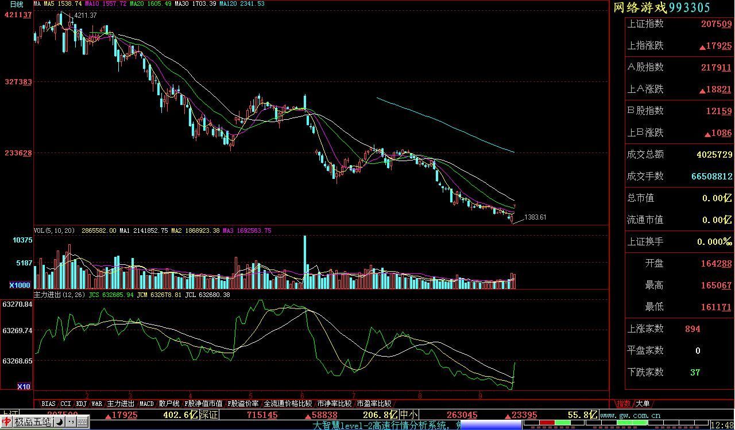Open the MACD indicator tab
The height and width of the screenshot is (430, 735).
[146, 404]
